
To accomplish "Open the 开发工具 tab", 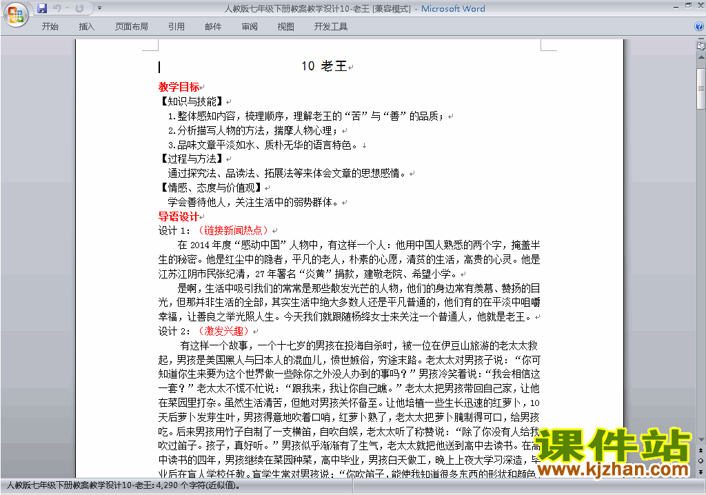I will click(331, 27).
